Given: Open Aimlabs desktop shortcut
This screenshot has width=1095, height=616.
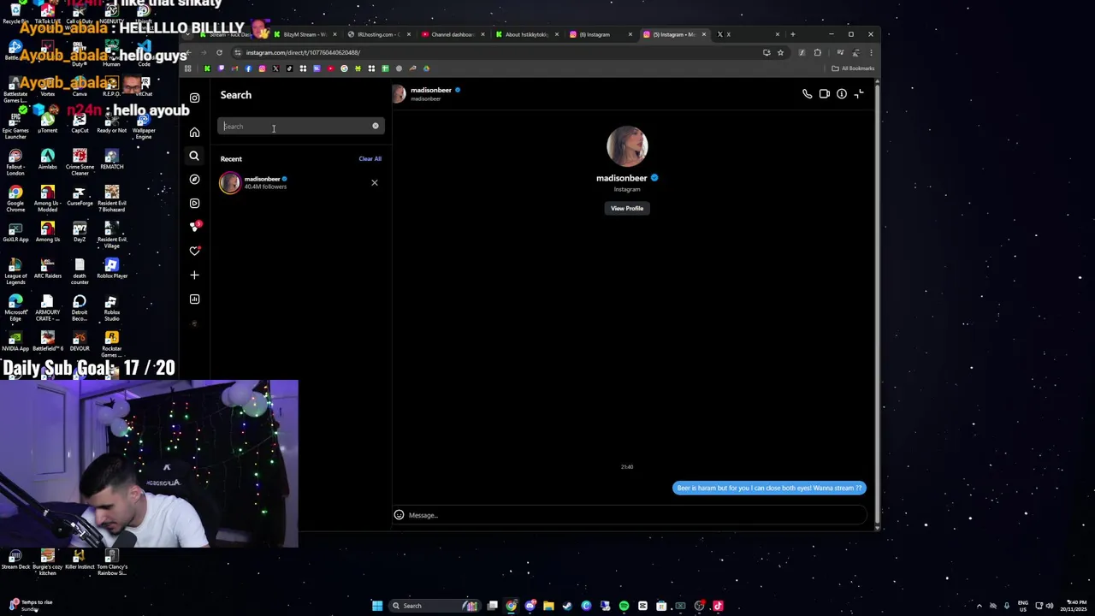Looking at the screenshot, I should (48, 158).
